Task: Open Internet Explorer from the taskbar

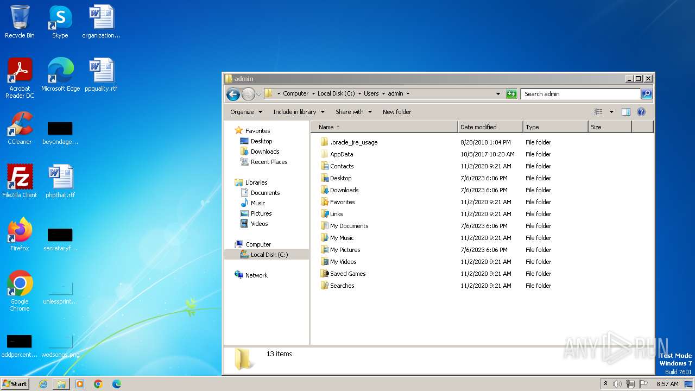Action: pyautogui.click(x=43, y=384)
